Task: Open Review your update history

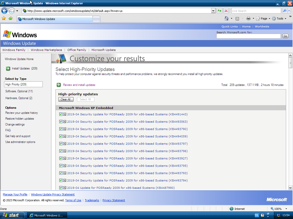Action: (x=21, y=113)
